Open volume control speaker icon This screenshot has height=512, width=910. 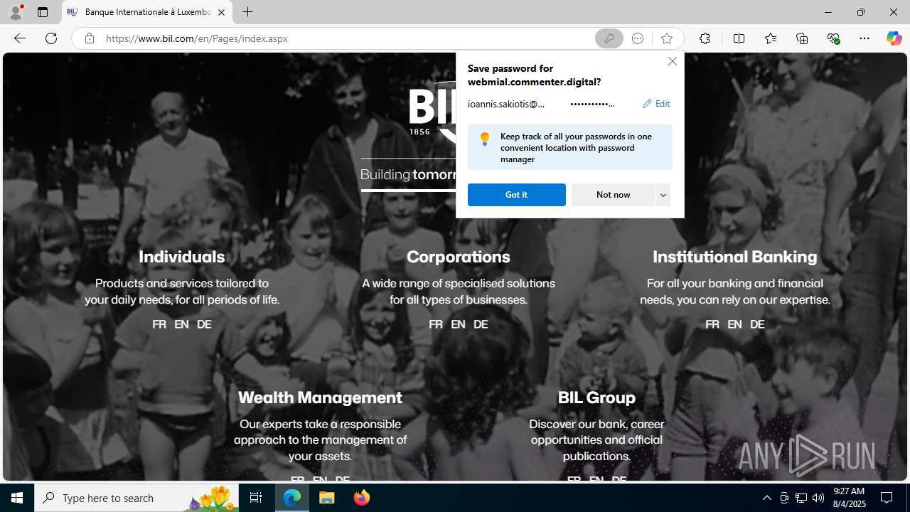(818, 498)
